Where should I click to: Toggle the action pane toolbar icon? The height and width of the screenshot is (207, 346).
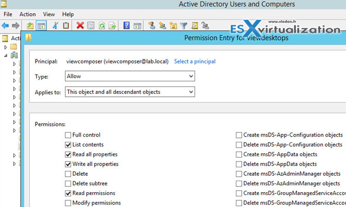tap(137, 26)
